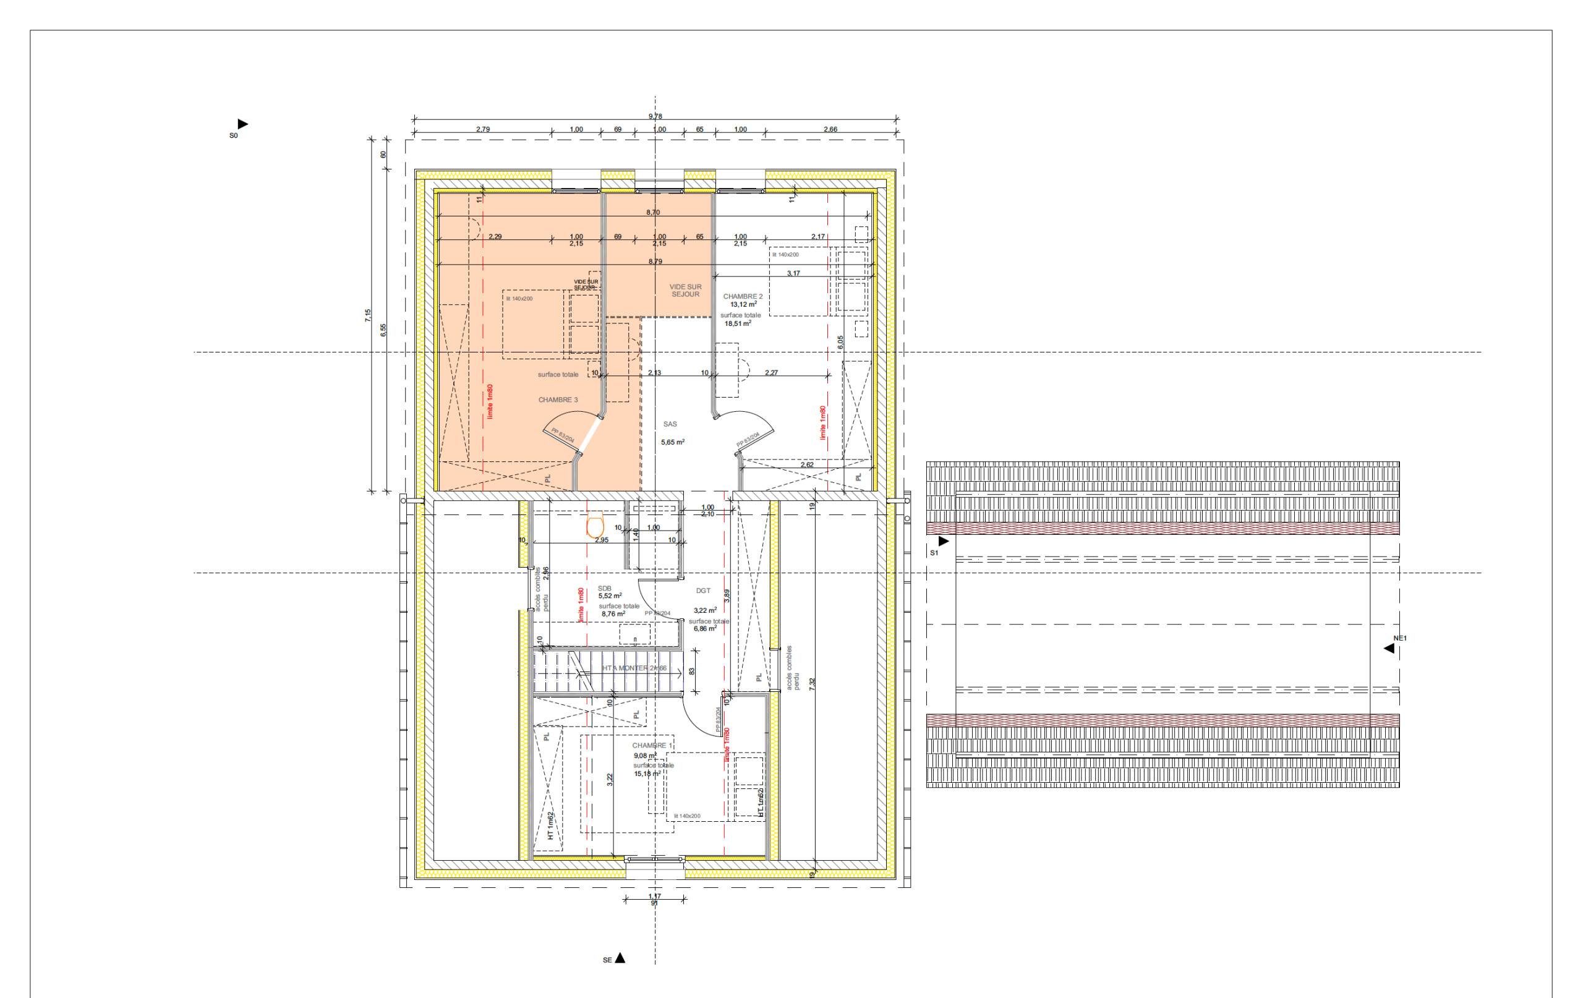Select the vertical dimension 3,89 in DGT
Screen dimensions: 1583x998
tap(727, 595)
